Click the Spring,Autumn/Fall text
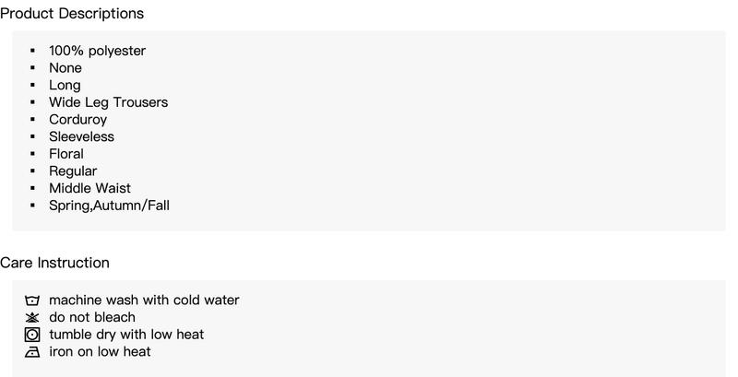 click(x=109, y=206)
